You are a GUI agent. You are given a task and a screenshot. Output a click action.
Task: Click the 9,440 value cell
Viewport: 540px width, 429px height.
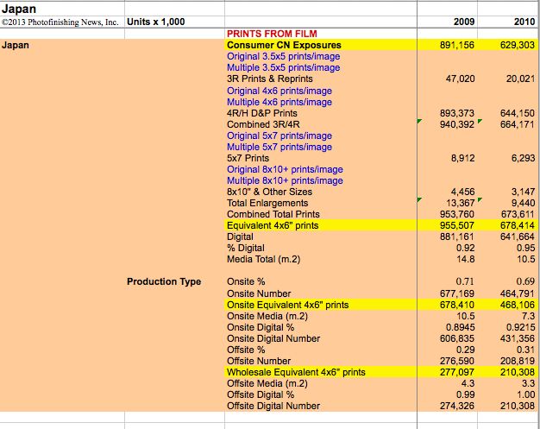click(x=523, y=203)
